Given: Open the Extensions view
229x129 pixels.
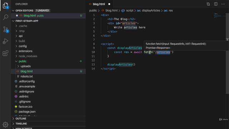Looking at the screenshot, I should click(5, 53).
